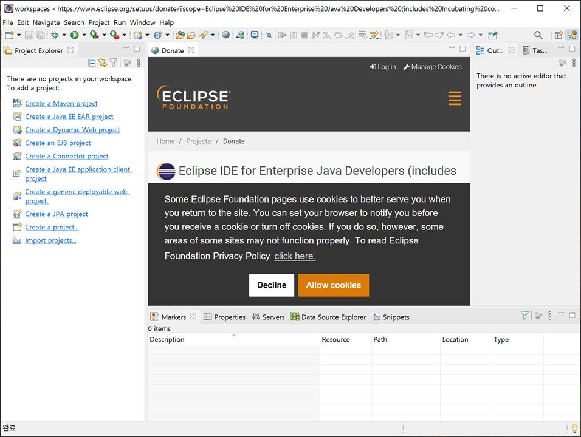This screenshot has width=581, height=437.
Task: Open the Project menu
Action: 99,22
